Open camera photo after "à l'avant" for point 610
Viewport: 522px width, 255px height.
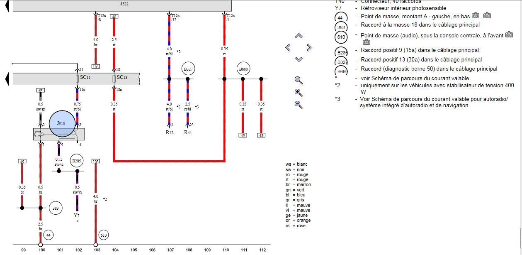(510, 35)
